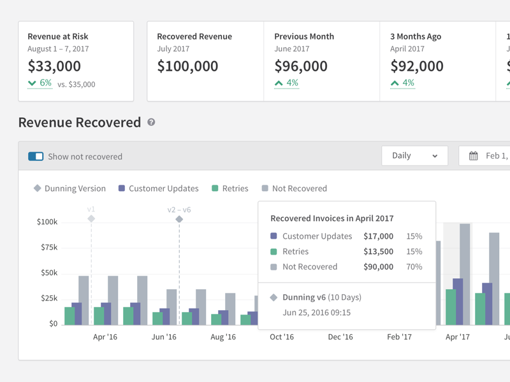The width and height of the screenshot is (510, 382).
Task: Click the $13,500 Retries value in tooltip
Action: (x=378, y=251)
